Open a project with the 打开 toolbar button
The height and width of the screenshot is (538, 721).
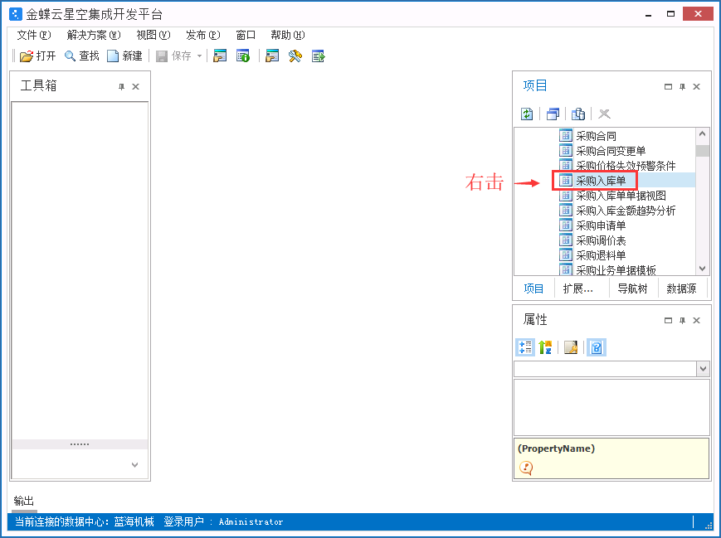37,56
